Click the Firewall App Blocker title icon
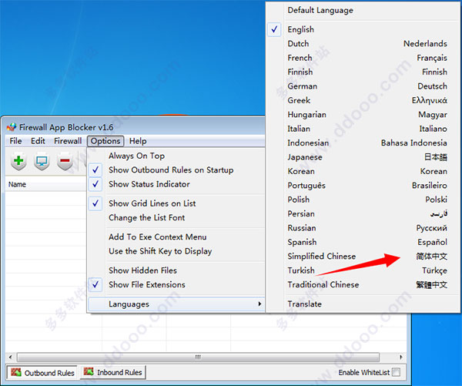462x386 pixels. (x=12, y=127)
